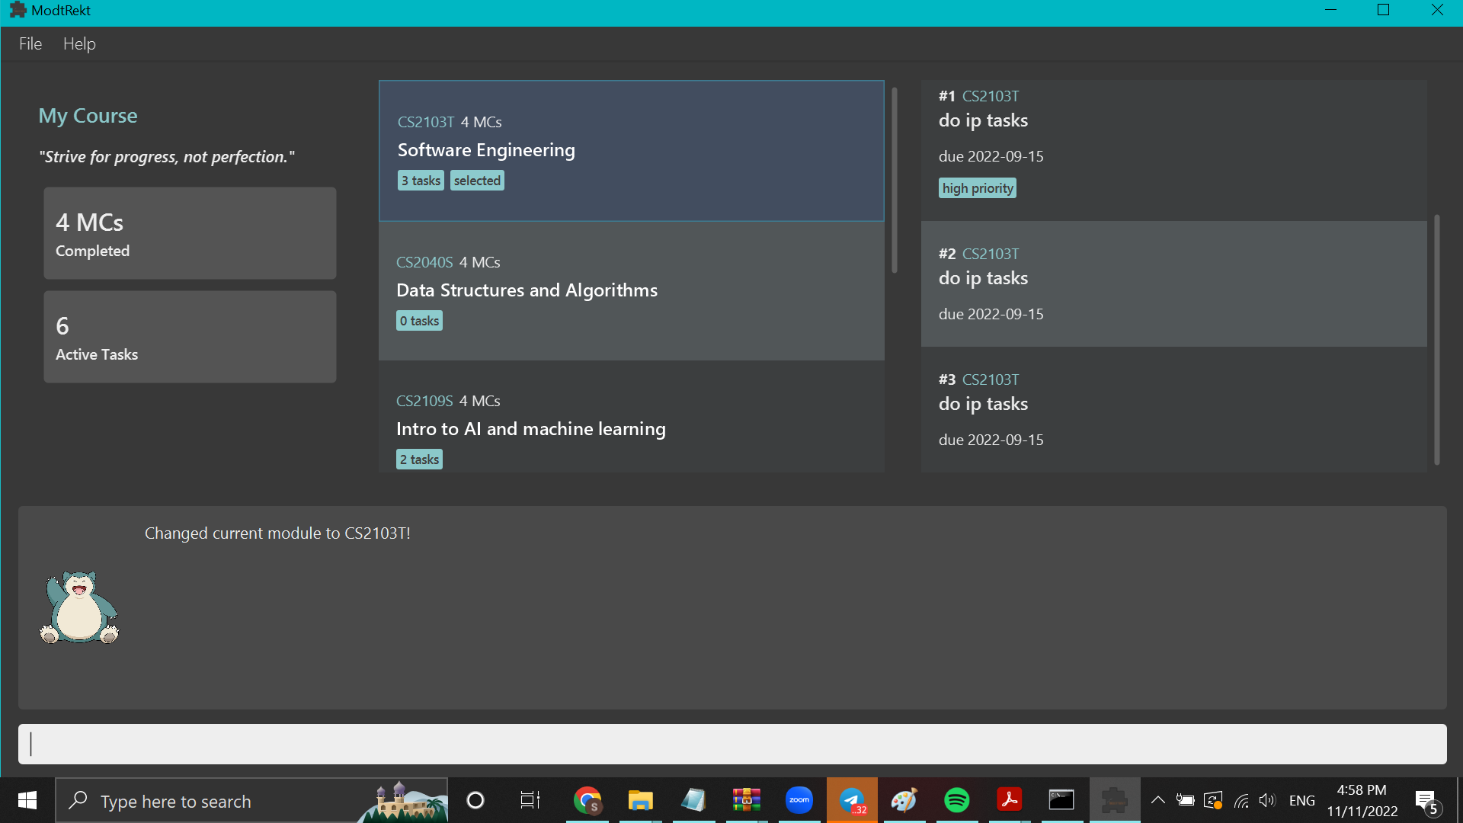Open the command prompt taskbar icon
The height and width of the screenshot is (823, 1463).
click(x=1061, y=800)
